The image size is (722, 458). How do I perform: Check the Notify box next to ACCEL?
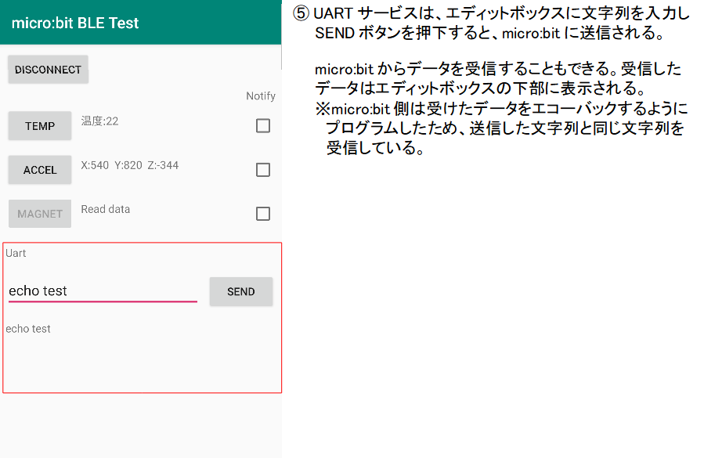coord(262,169)
